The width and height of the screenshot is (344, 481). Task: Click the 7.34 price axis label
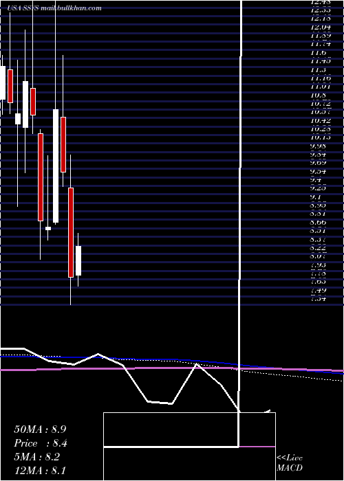(x=319, y=298)
